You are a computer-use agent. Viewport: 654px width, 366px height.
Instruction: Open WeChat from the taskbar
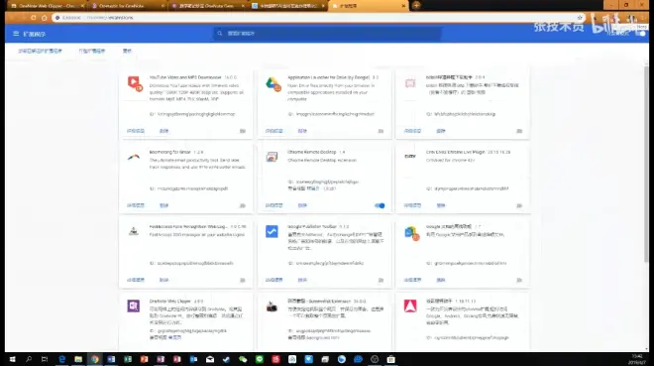[x=243, y=359]
